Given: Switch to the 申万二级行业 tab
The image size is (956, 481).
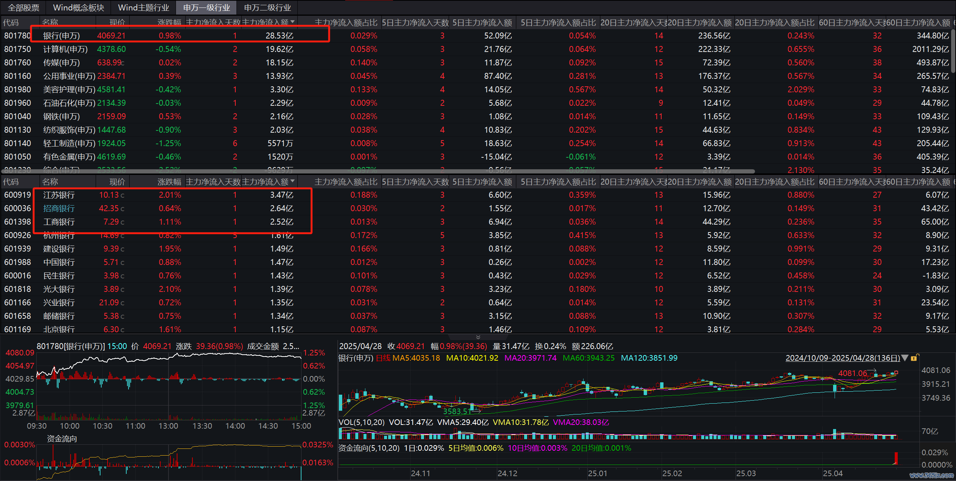Looking at the screenshot, I should [x=267, y=7].
